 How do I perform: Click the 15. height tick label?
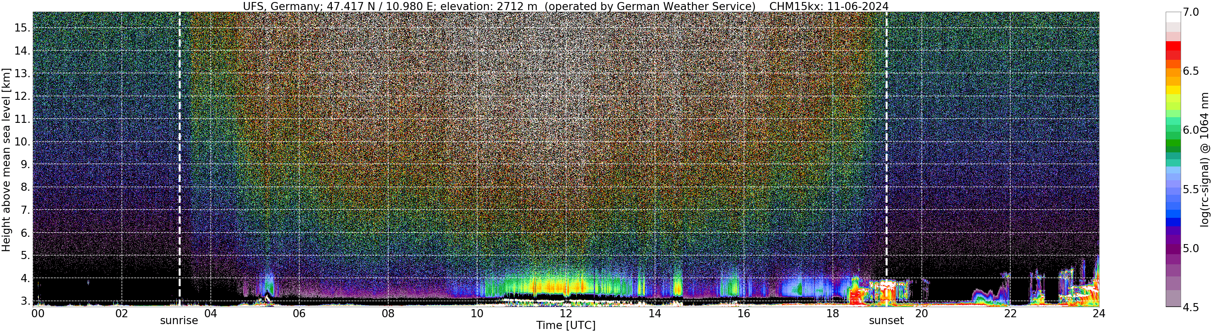point(22,28)
